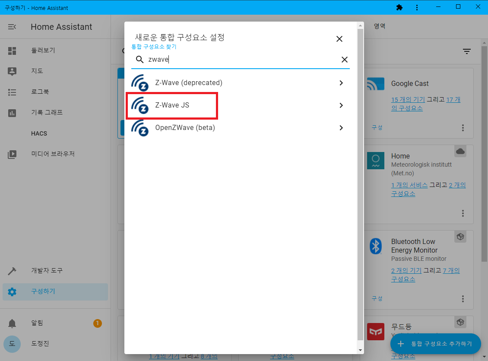
Task: Click the 무드등 Yeelight logo icon
Action: tap(376, 332)
